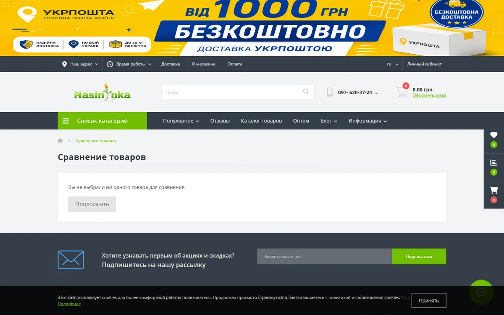Focus the newsletter e-mail input field
Screen dimensions: 504x315
point(325,256)
